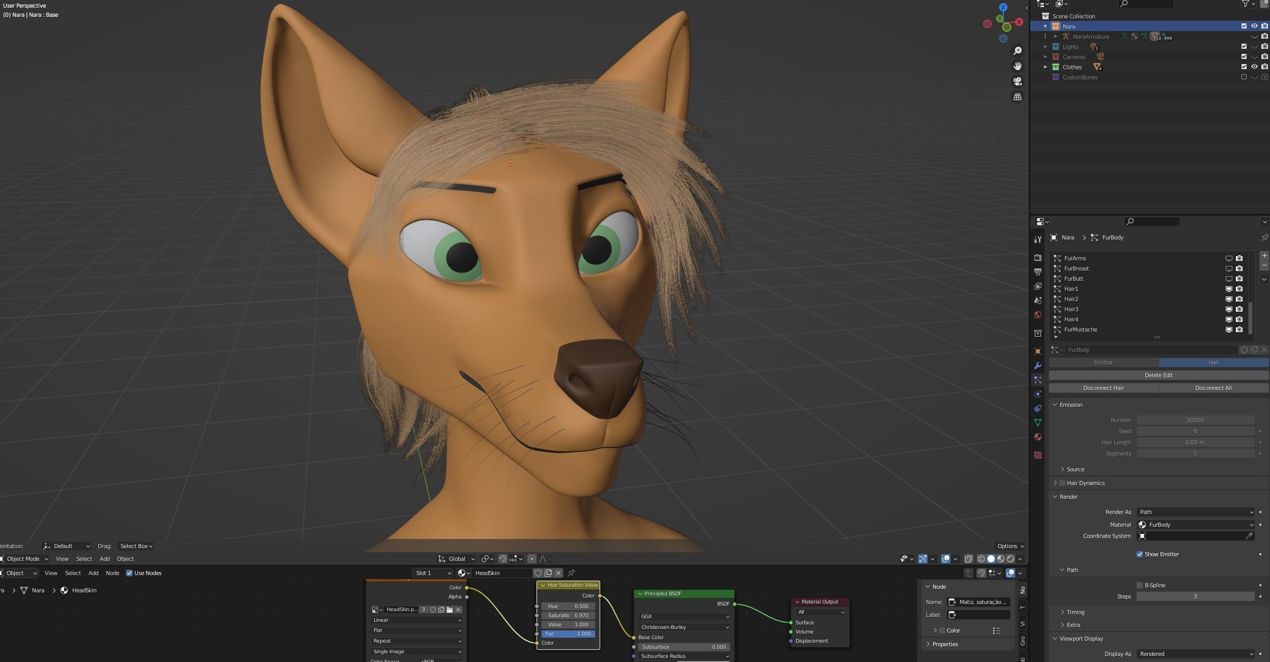Select rendered viewport shading sphere icon
The height and width of the screenshot is (662, 1270).
tap(1010, 559)
